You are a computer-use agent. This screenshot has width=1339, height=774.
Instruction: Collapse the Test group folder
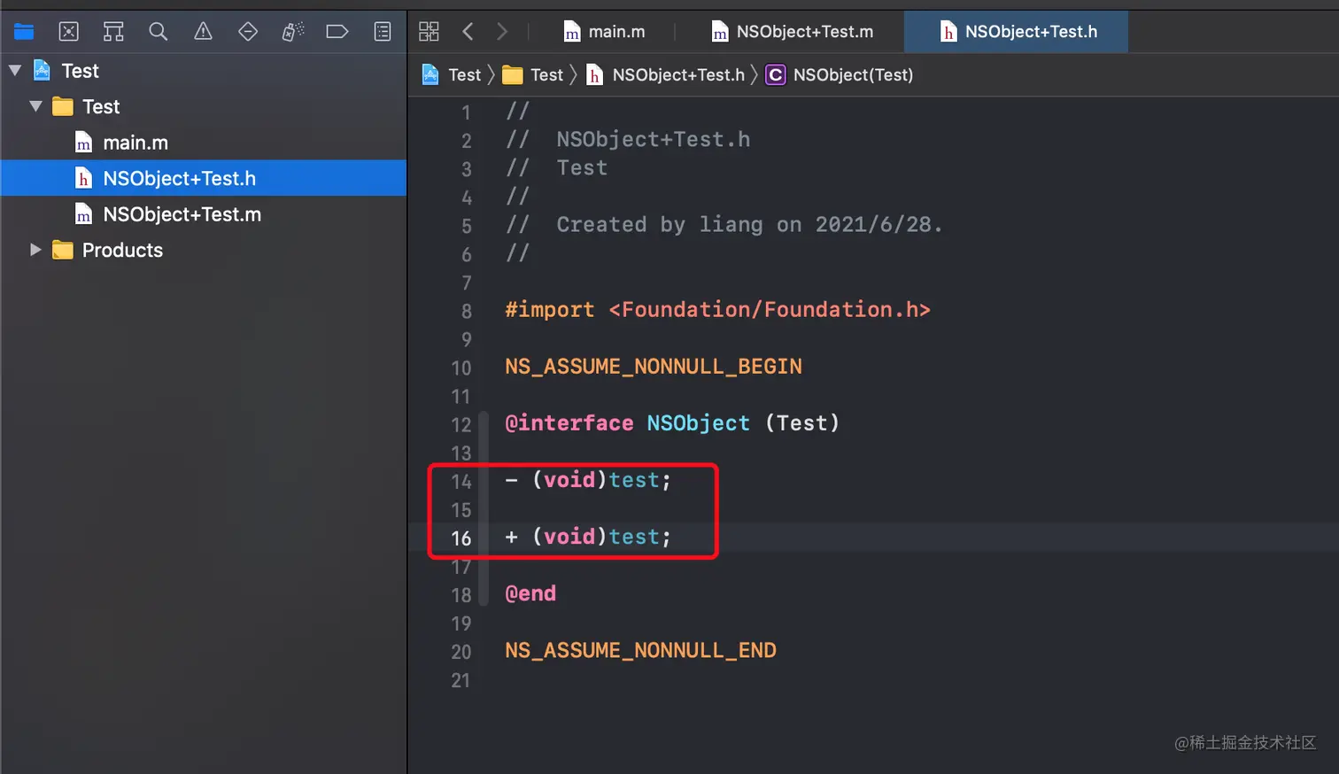click(x=36, y=106)
